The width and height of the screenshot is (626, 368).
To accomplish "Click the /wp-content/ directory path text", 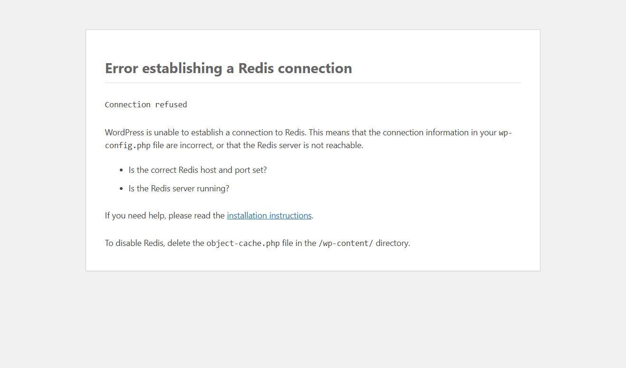I will pyautogui.click(x=346, y=244).
